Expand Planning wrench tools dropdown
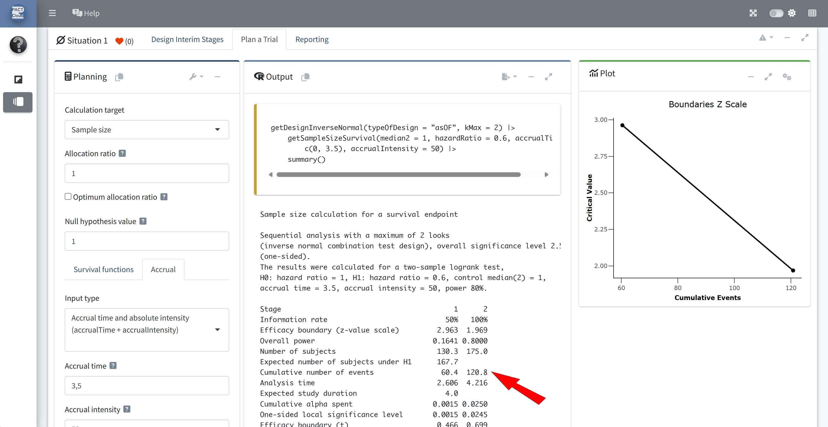The height and width of the screenshot is (427, 828). pyautogui.click(x=196, y=77)
